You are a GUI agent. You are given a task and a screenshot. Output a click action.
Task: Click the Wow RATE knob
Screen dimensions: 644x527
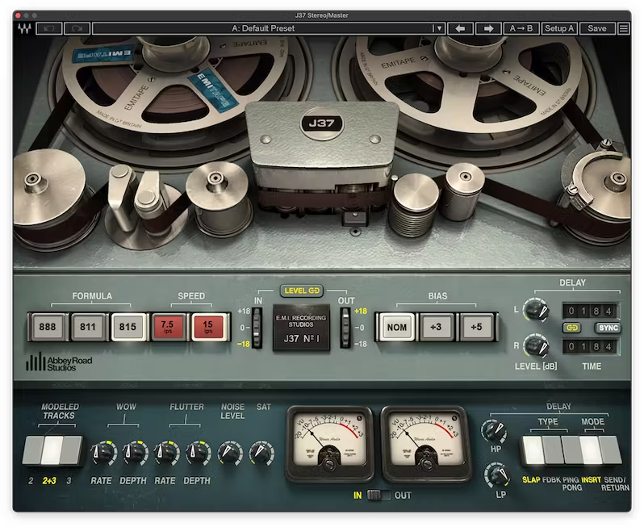[x=102, y=453]
